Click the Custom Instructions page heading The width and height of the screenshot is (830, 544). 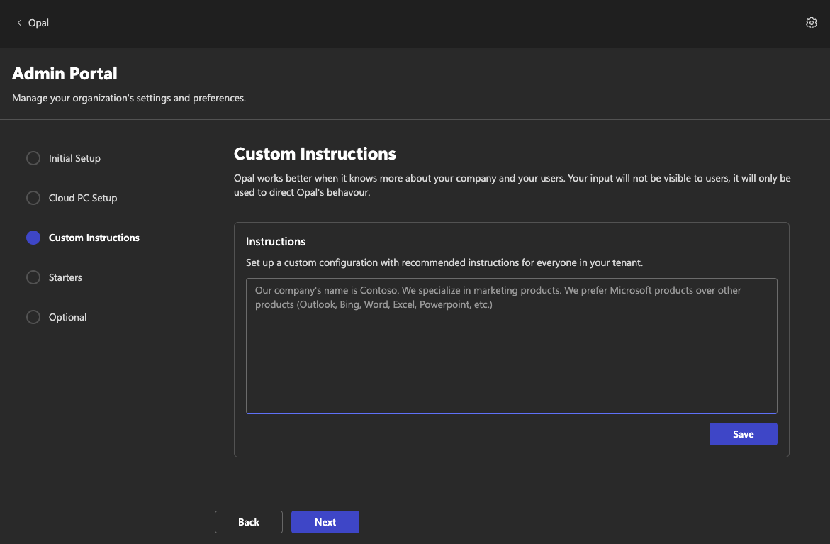(315, 154)
